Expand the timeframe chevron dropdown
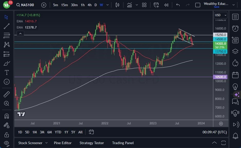Image resolution: width=241 pixels, height=148 pixels. tap(107, 5)
